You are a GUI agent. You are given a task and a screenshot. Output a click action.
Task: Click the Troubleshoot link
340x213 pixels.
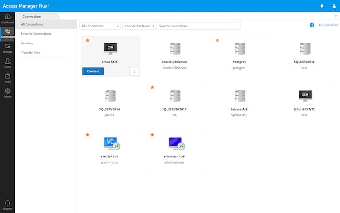tap(328, 25)
